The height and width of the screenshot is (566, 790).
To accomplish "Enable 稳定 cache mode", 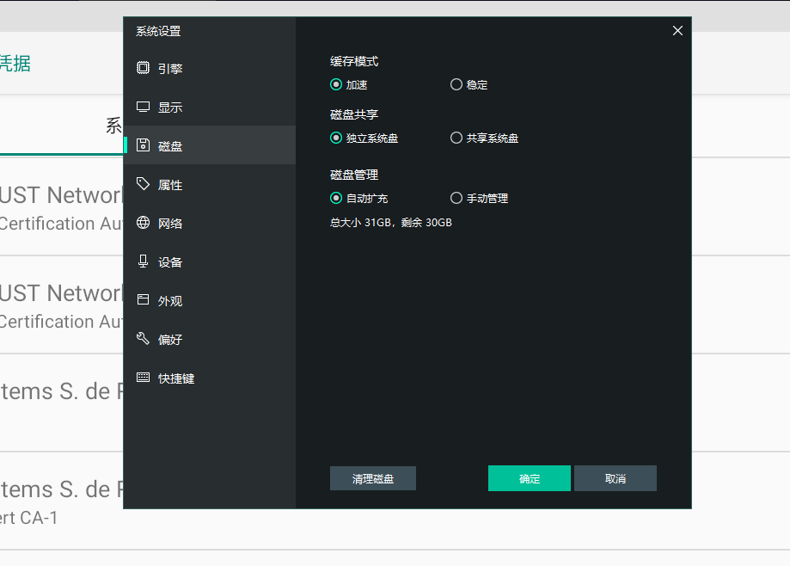I will (x=456, y=84).
